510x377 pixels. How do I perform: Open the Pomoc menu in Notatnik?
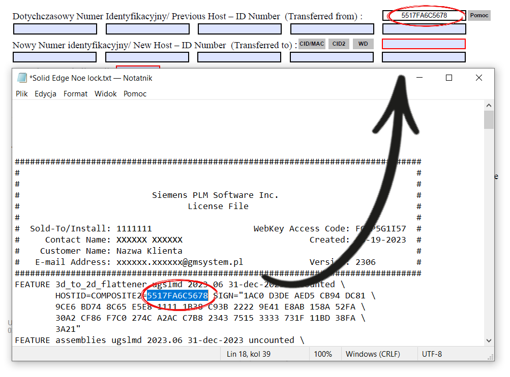point(135,94)
